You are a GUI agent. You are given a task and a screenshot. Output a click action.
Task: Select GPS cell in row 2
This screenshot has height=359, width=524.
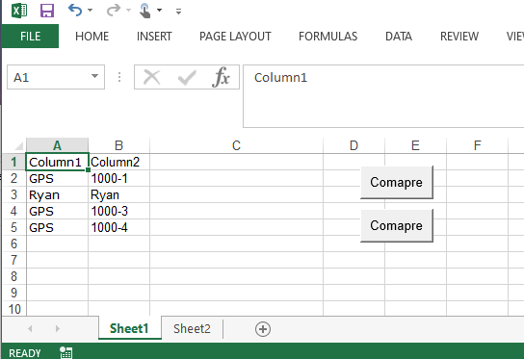point(57,178)
